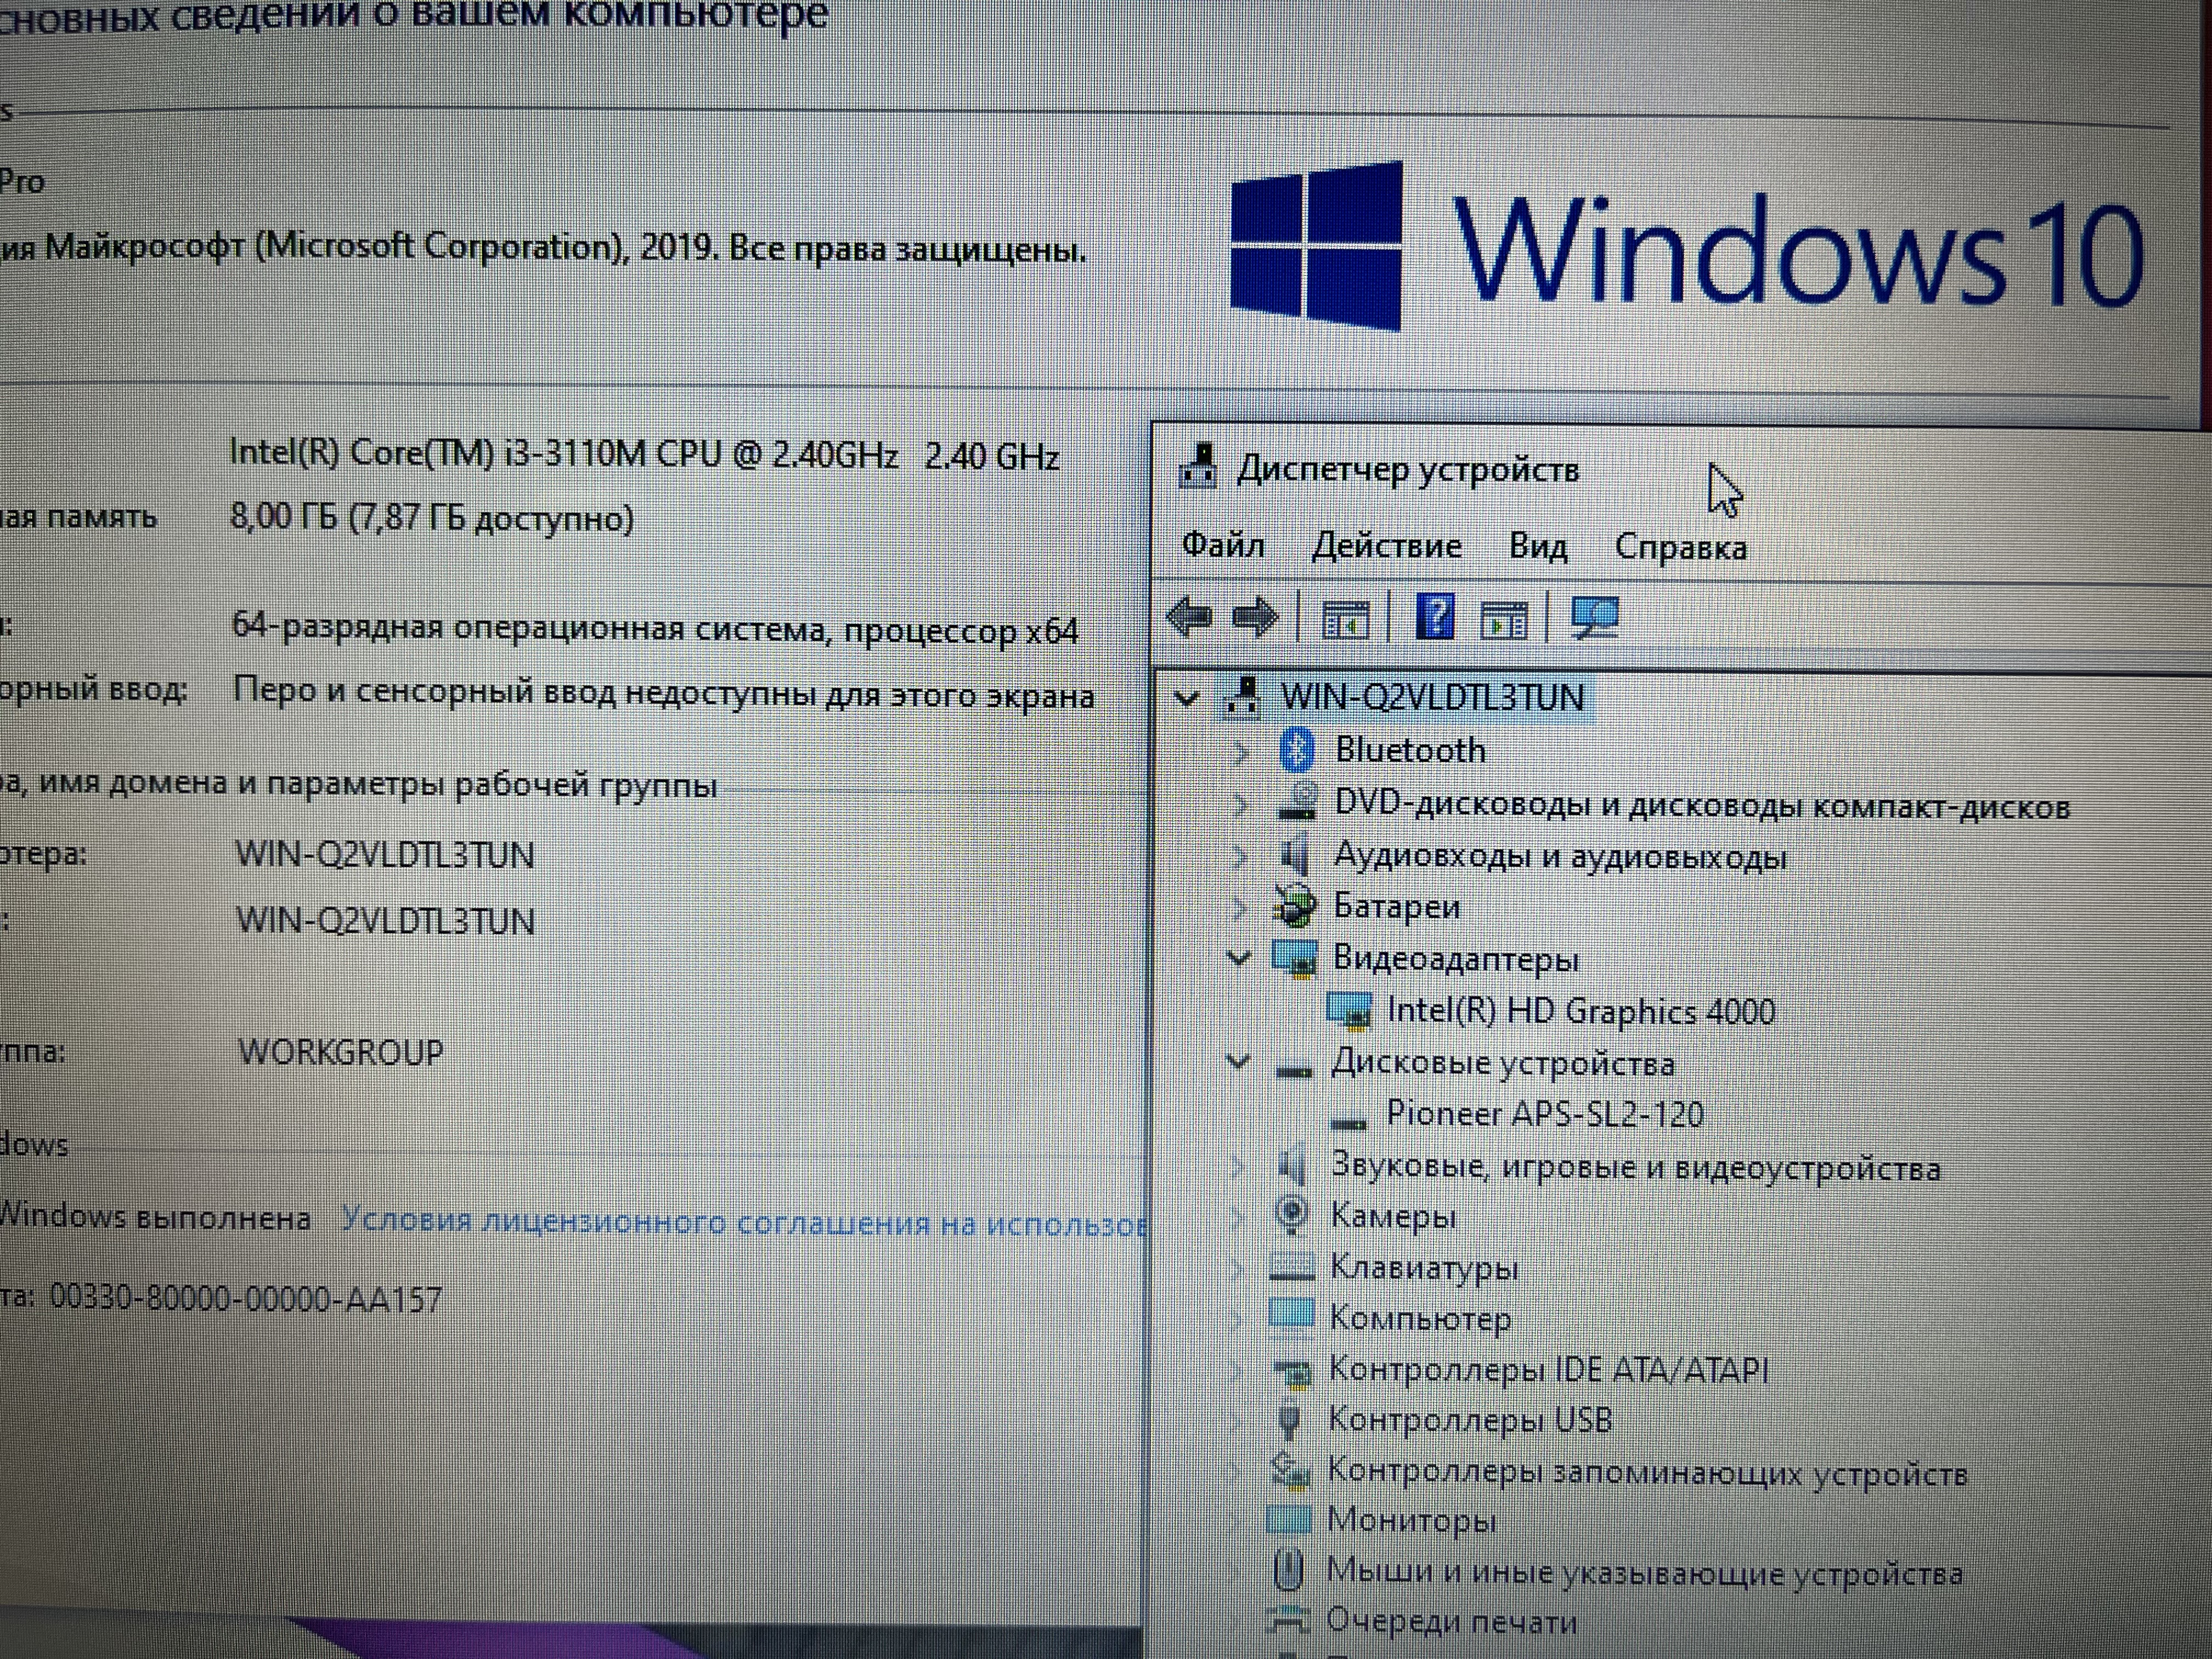Open the Действие menu
Image resolution: width=2212 pixels, height=1659 pixels.
point(1386,546)
